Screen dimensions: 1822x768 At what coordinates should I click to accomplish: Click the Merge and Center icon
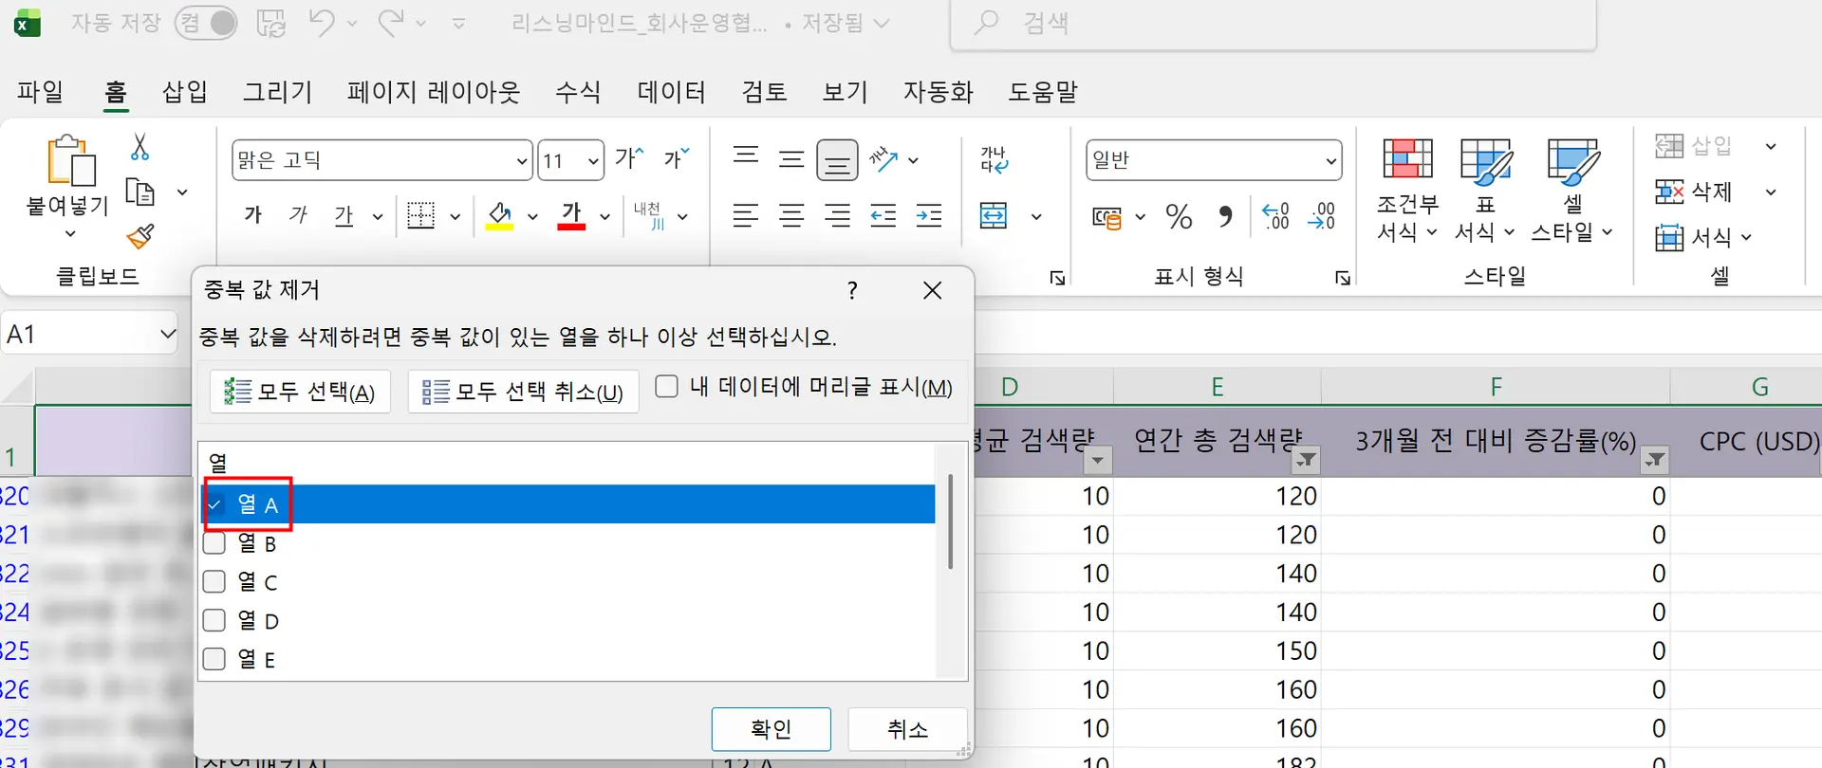pyautogui.click(x=994, y=217)
